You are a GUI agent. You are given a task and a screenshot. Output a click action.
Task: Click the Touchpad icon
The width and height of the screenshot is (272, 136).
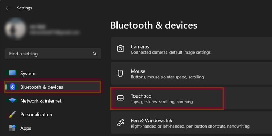click(x=120, y=98)
